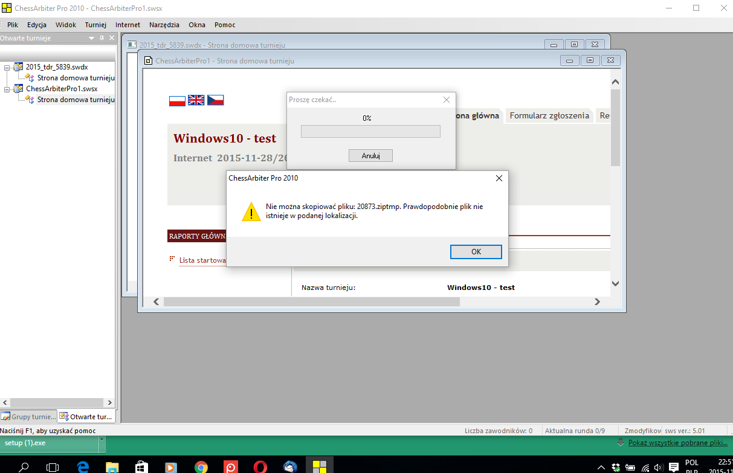This screenshot has height=473, width=733.
Task: Select the Polish flag language icon
Action: point(177,100)
